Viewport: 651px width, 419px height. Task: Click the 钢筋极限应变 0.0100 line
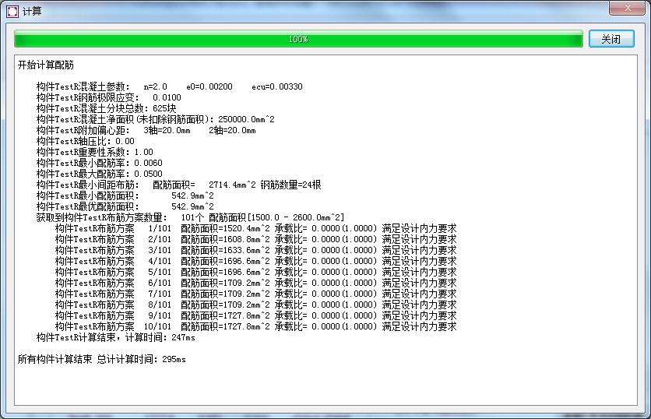click(x=108, y=97)
